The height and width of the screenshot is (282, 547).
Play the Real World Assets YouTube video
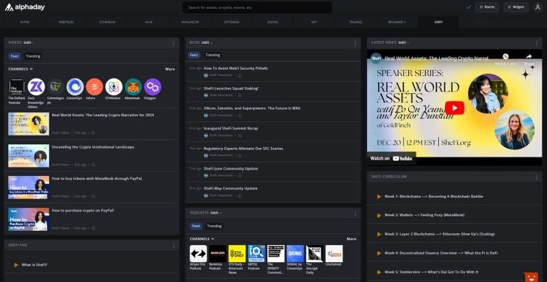coord(455,108)
